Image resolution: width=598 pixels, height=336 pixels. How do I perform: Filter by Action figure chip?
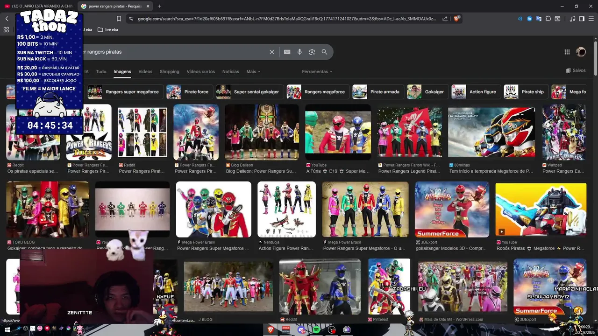(x=476, y=92)
